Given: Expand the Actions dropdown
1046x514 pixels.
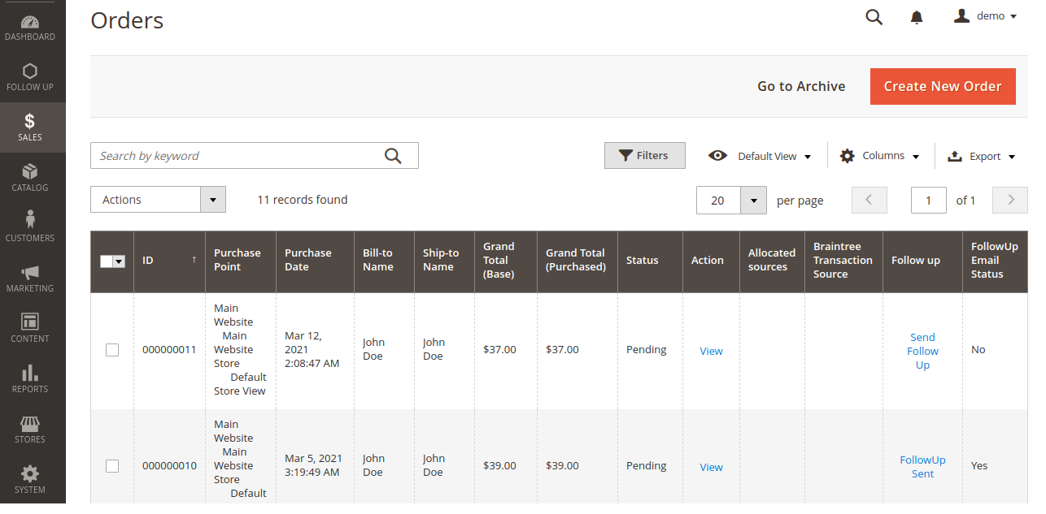Looking at the screenshot, I should [158, 200].
